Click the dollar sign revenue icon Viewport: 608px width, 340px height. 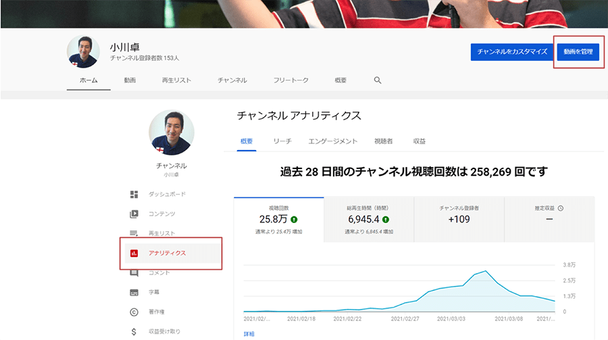pyautogui.click(x=134, y=331)
